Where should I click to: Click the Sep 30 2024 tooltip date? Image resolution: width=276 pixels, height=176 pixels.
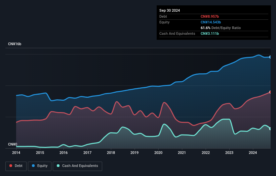pos(169,10)
